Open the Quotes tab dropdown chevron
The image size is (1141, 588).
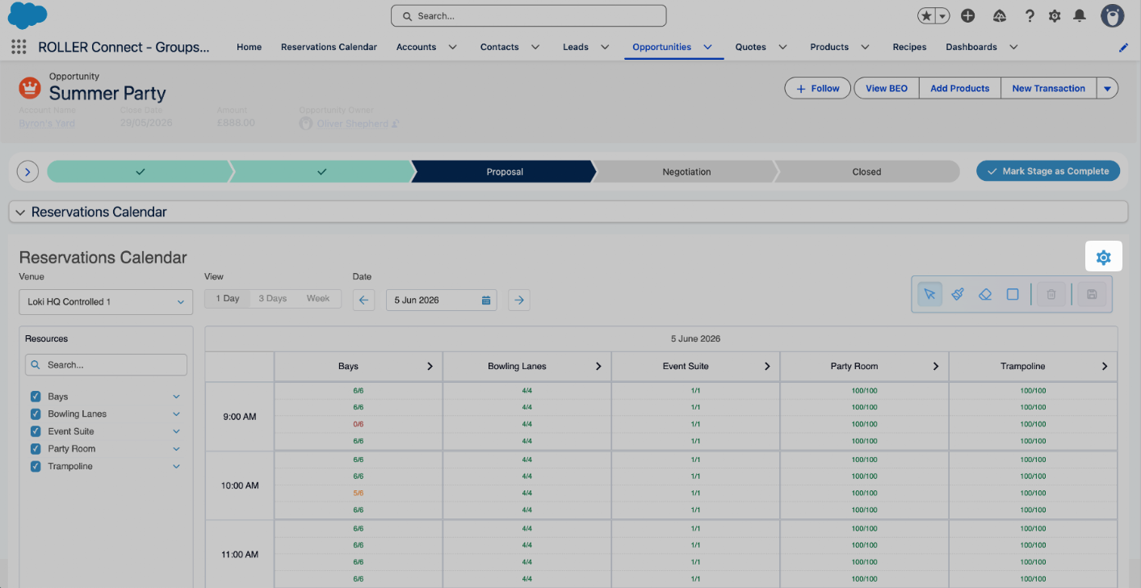tap(782, 47)
